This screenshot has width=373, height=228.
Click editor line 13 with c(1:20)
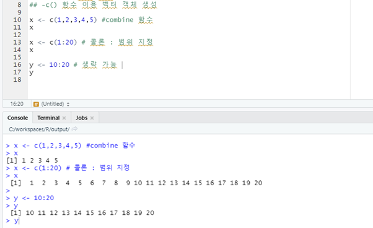coord(91,42)
